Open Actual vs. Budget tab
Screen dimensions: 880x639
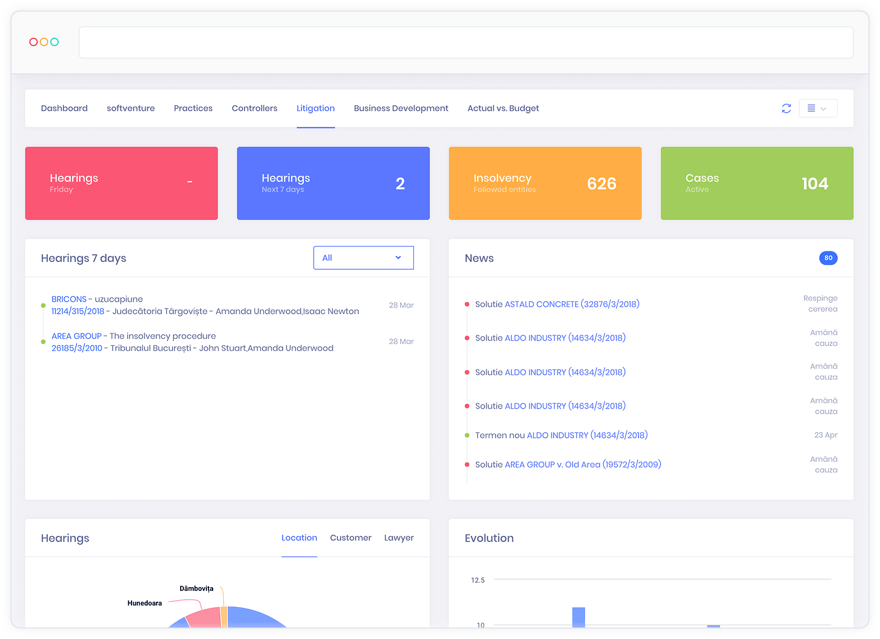503,108
